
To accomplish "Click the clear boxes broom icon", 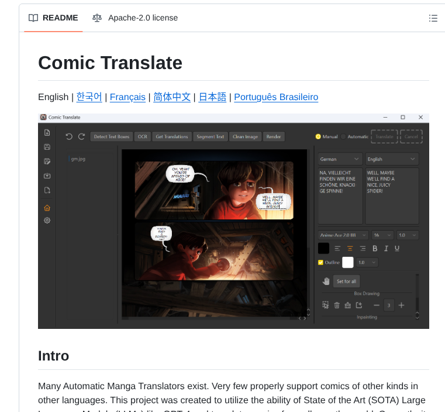I will point(348,305).
